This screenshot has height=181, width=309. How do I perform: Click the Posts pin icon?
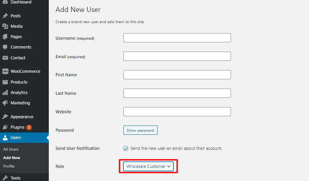(5, 16)
